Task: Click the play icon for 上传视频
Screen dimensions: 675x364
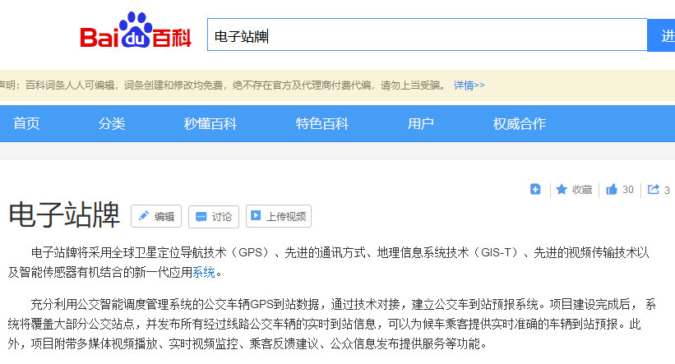Action: [257, 217]
